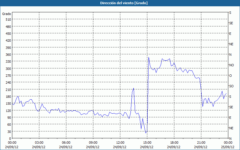
Task: Select the 18:00 time axis label
Action: (x=174, y=143)
